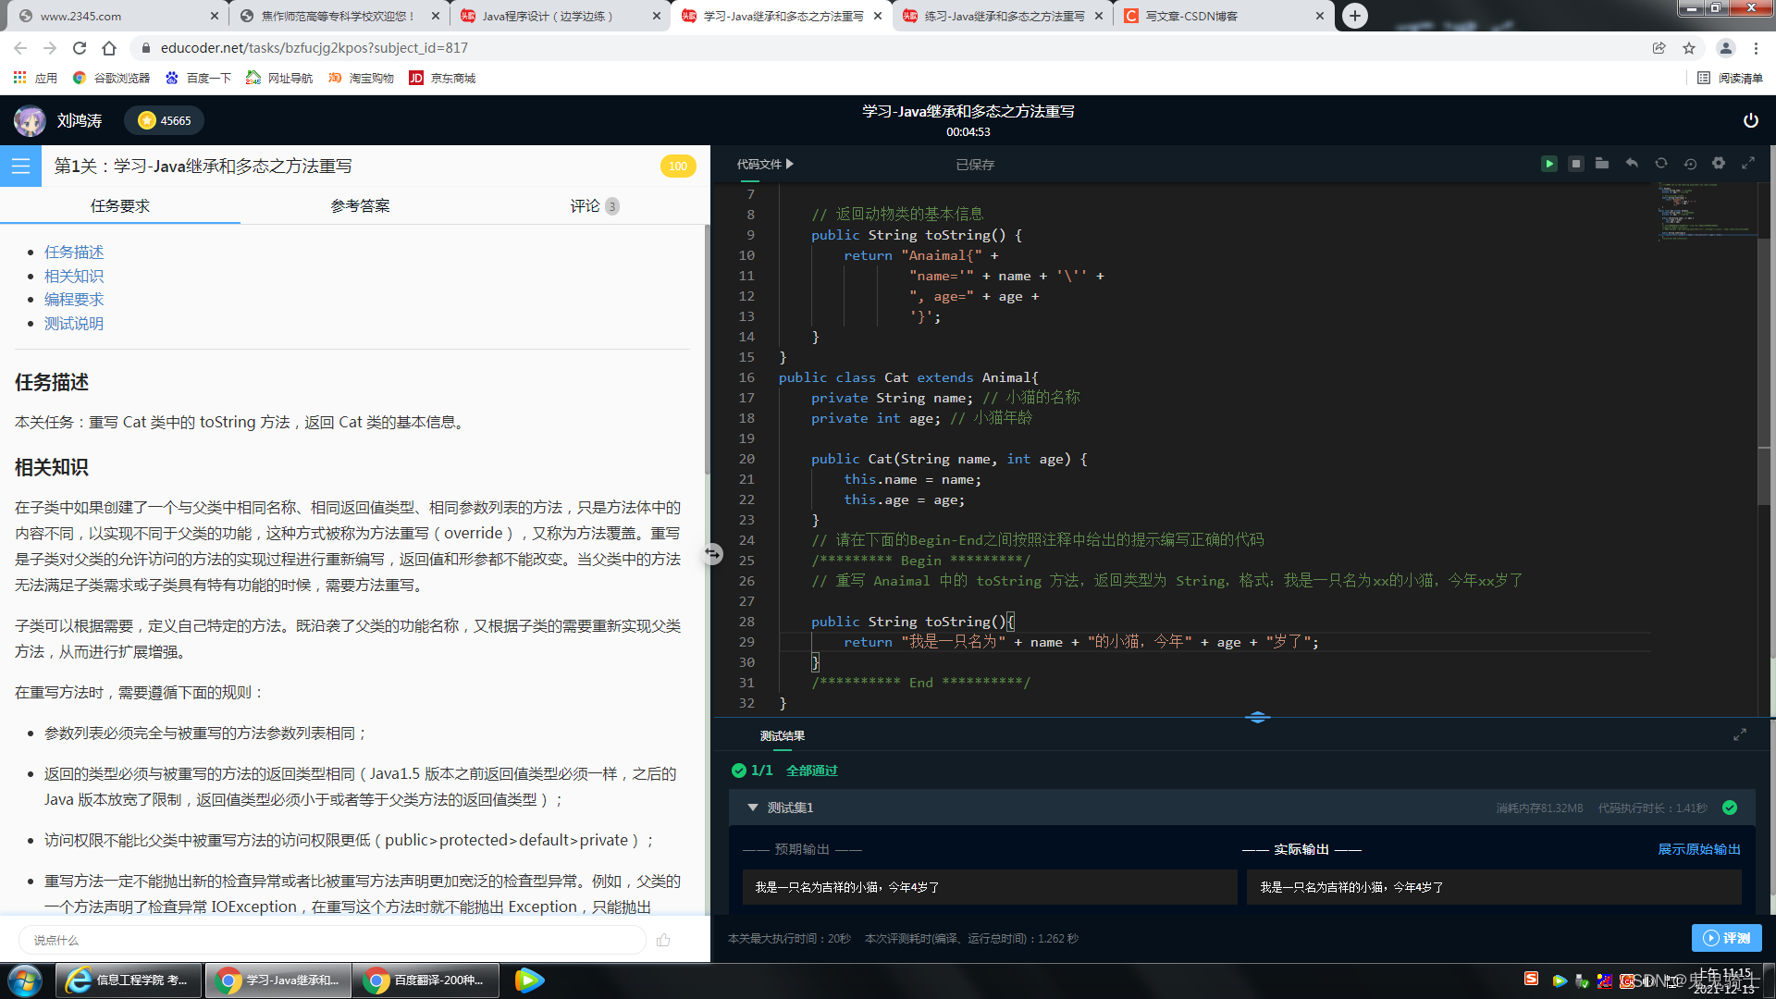Open the 评论 comments tab
1776x999 pixels.
(x=594, y=205)
